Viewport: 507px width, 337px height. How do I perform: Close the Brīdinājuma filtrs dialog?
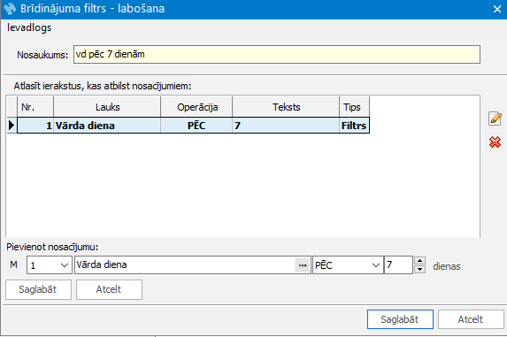pyautogui.click(x=497, y=9)
